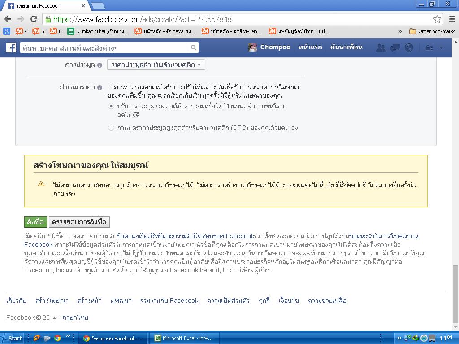Expand hidden system tray icons
459x344 pixels.
click(399, 339)
